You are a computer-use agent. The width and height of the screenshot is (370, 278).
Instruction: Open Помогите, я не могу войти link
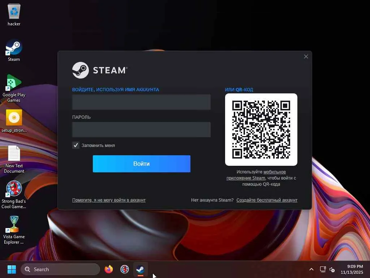(x=109, y=200)
